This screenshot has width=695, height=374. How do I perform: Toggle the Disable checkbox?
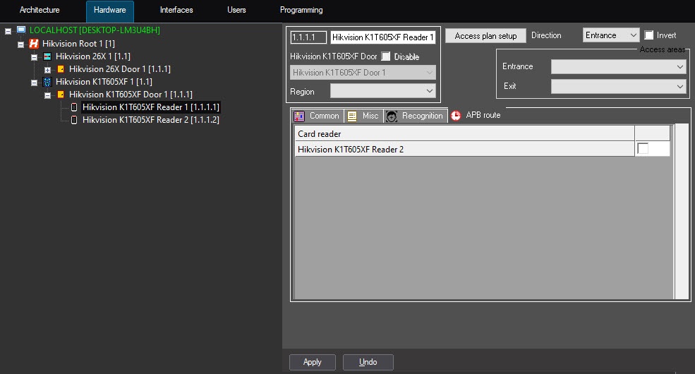coord(386,56)
